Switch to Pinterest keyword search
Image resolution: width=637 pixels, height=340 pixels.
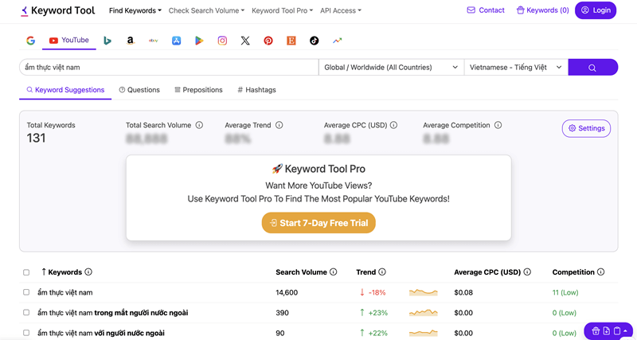(x=268, y=41)
